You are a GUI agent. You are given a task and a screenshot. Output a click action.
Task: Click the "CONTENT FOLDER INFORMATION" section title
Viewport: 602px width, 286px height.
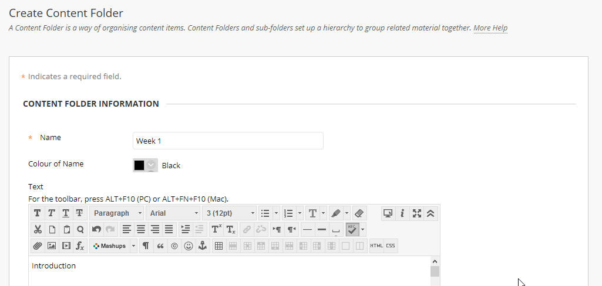91,104
